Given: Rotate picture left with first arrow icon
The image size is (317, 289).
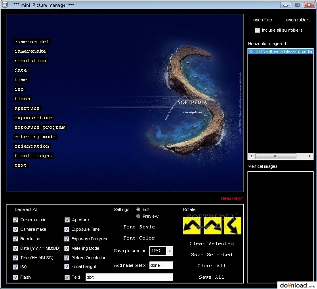Looking at the screenshot, I should (x=192, y=226).
